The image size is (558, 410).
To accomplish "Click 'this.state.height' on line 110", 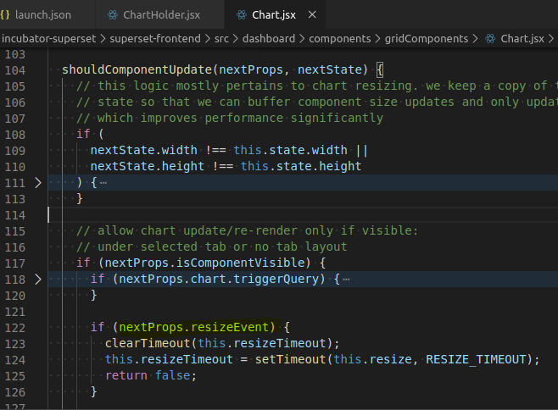I will tap(301, 166).
